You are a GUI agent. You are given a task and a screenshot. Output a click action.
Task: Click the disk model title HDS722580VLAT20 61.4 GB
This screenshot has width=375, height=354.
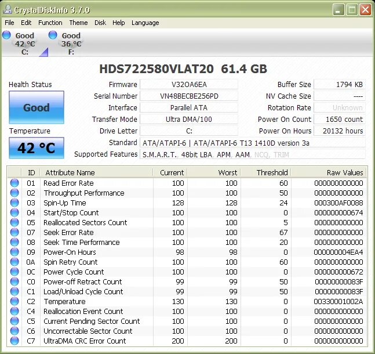pyautogui.click(x=183, y=69)
